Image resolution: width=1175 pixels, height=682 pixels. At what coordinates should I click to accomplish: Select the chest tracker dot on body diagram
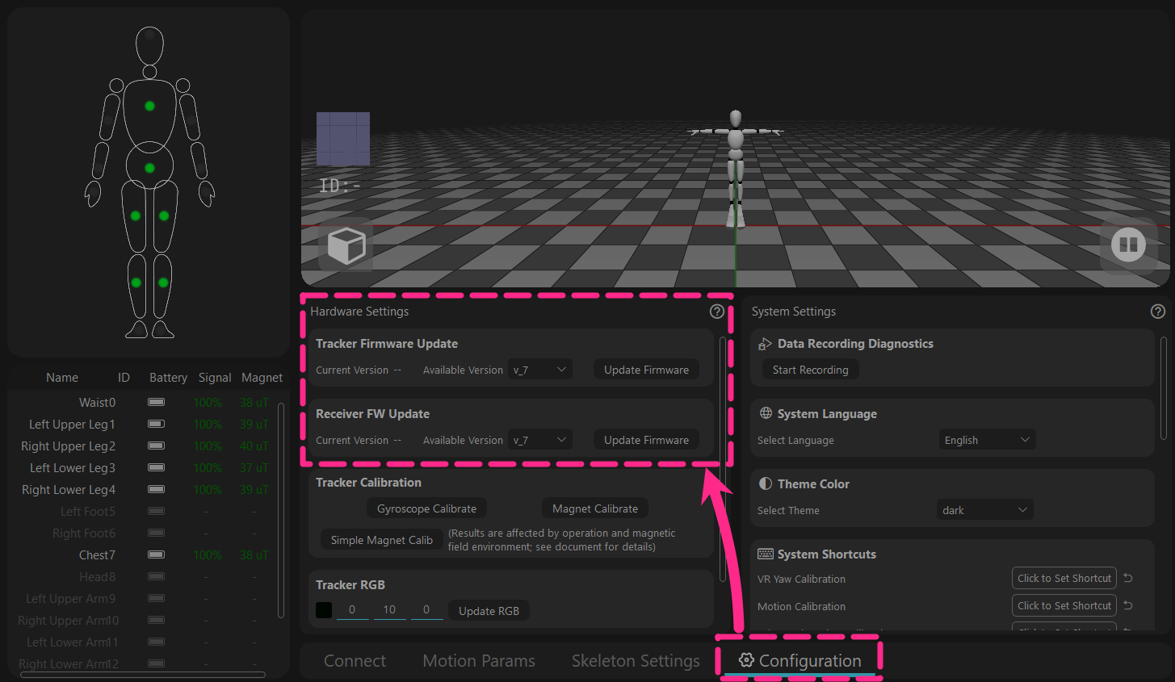(149, 106)
